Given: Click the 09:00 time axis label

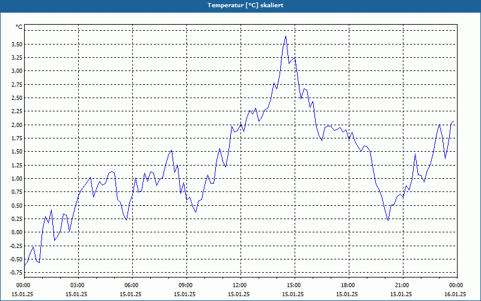Looking at the screenshot, I should click(x=186, y=285).
